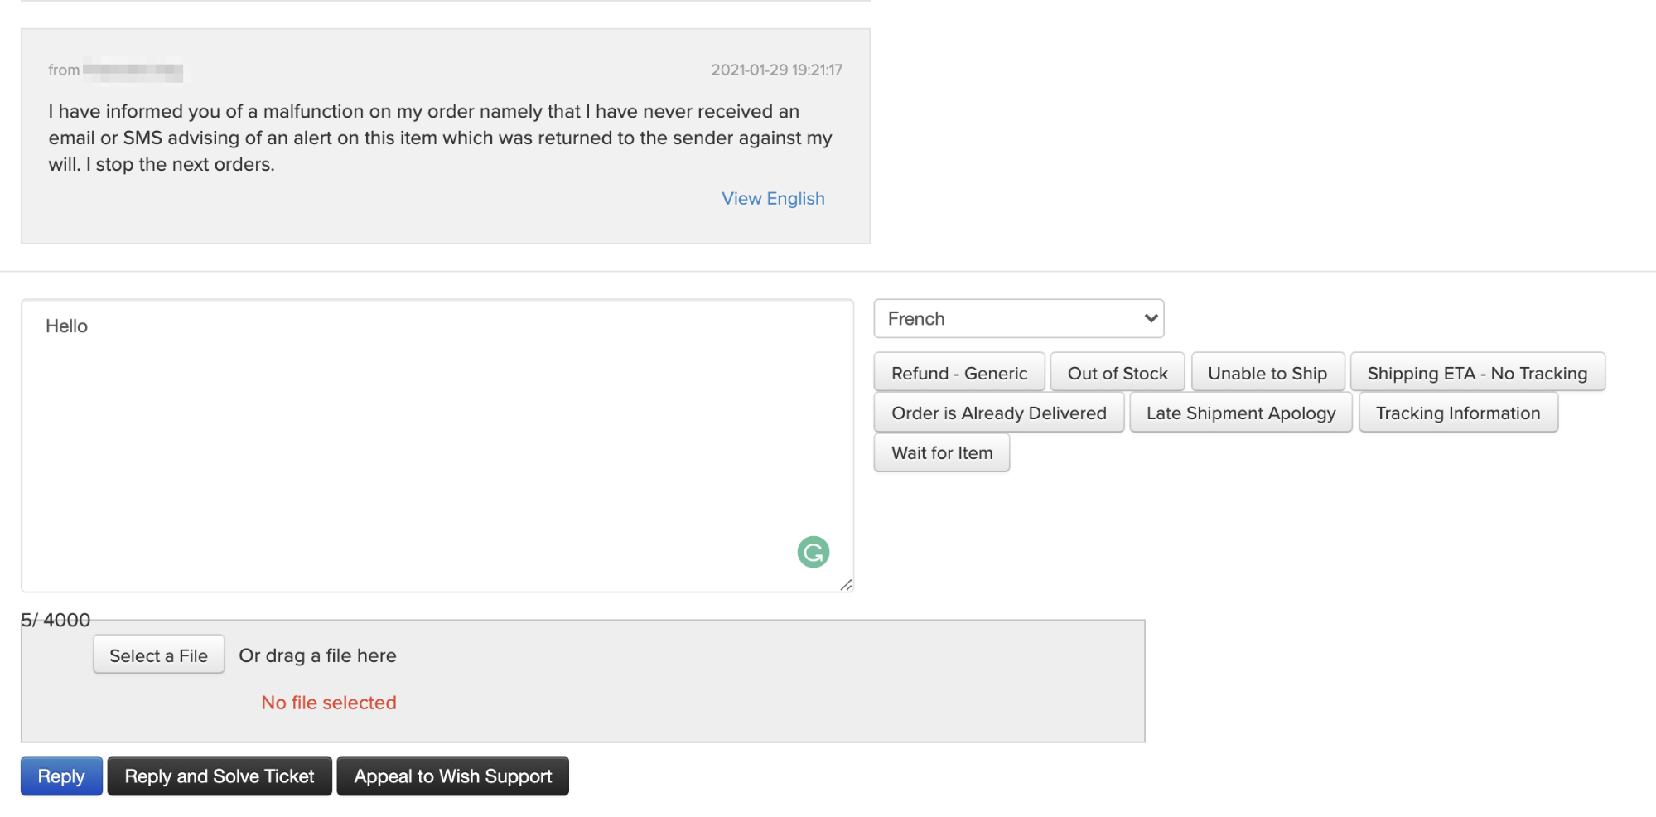The width and height of the screenshot is (1656, 817).
Task: Click the customer's message text
Action: tap(439, 138)
